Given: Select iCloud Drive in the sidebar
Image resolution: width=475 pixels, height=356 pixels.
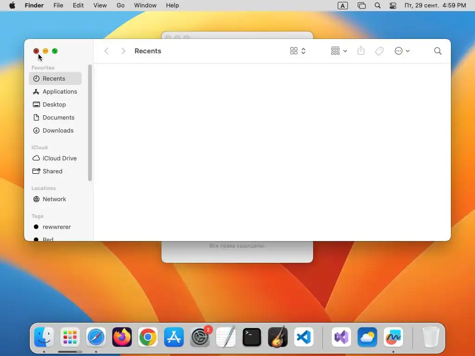Looking at the screenshot, I should pos(55,159).
